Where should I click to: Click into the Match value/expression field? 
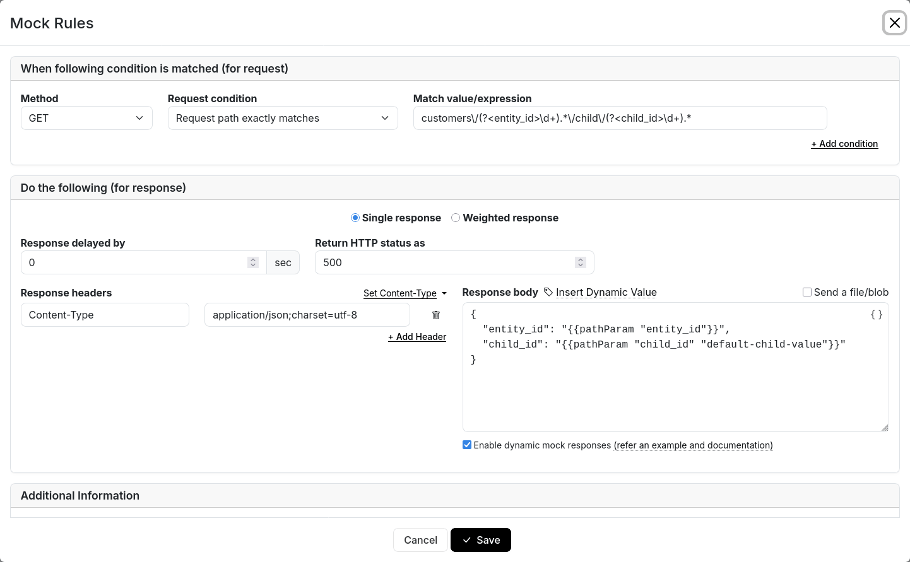(x=618, y=118)
